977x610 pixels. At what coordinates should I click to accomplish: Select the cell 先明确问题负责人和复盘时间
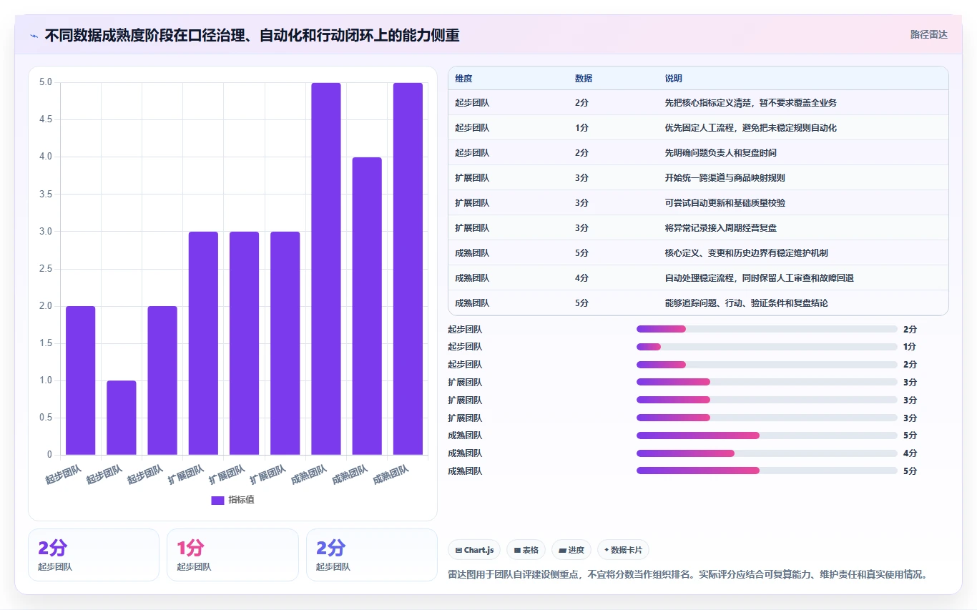coord(721,153)
